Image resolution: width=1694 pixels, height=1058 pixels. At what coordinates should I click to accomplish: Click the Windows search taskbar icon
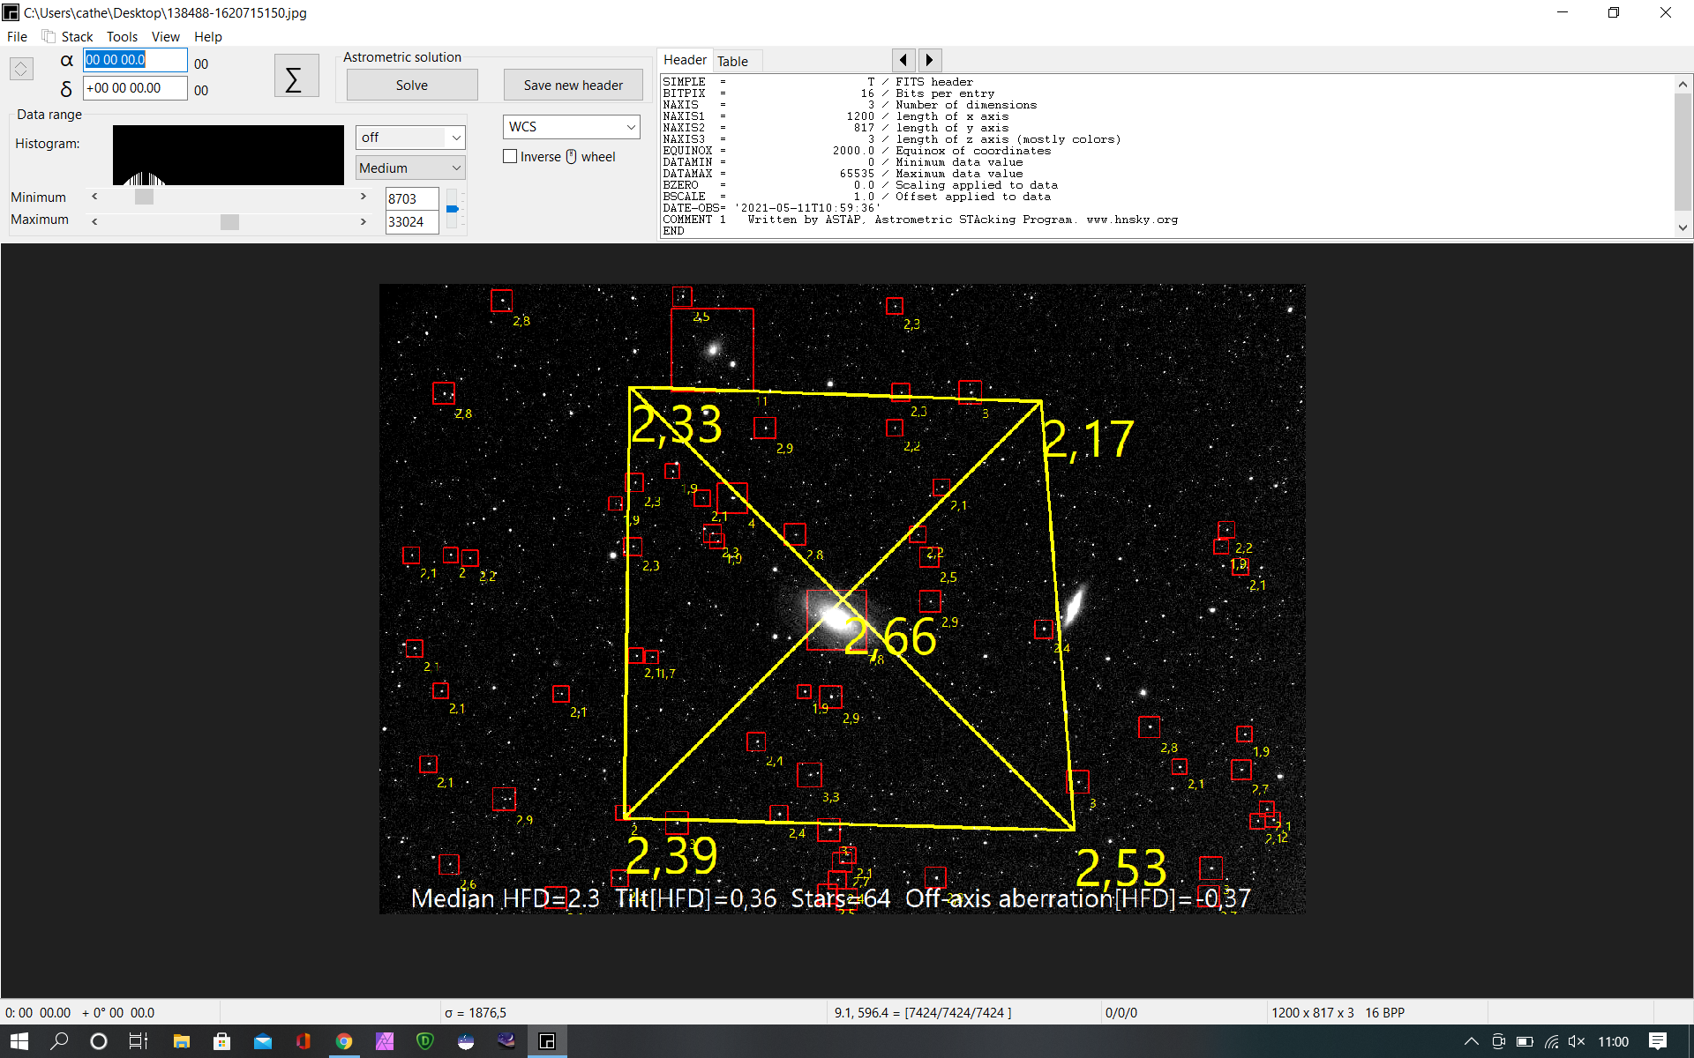59,1041
